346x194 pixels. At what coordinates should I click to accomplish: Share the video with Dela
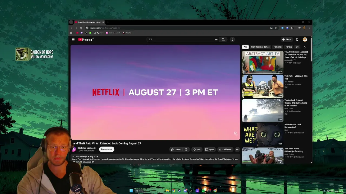point(197,150)
